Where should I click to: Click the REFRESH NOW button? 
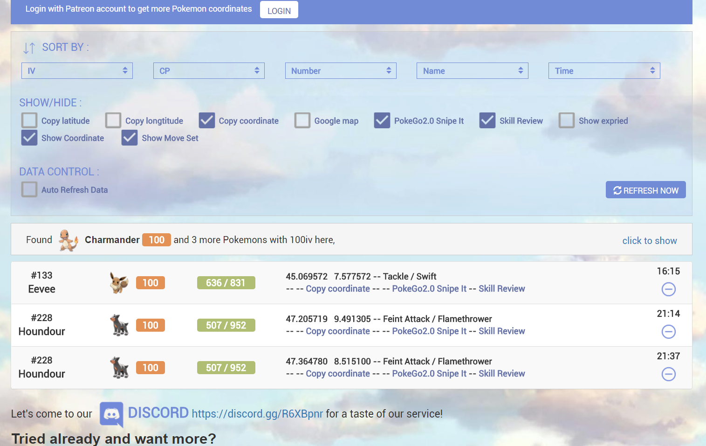(x=646, y=190)
